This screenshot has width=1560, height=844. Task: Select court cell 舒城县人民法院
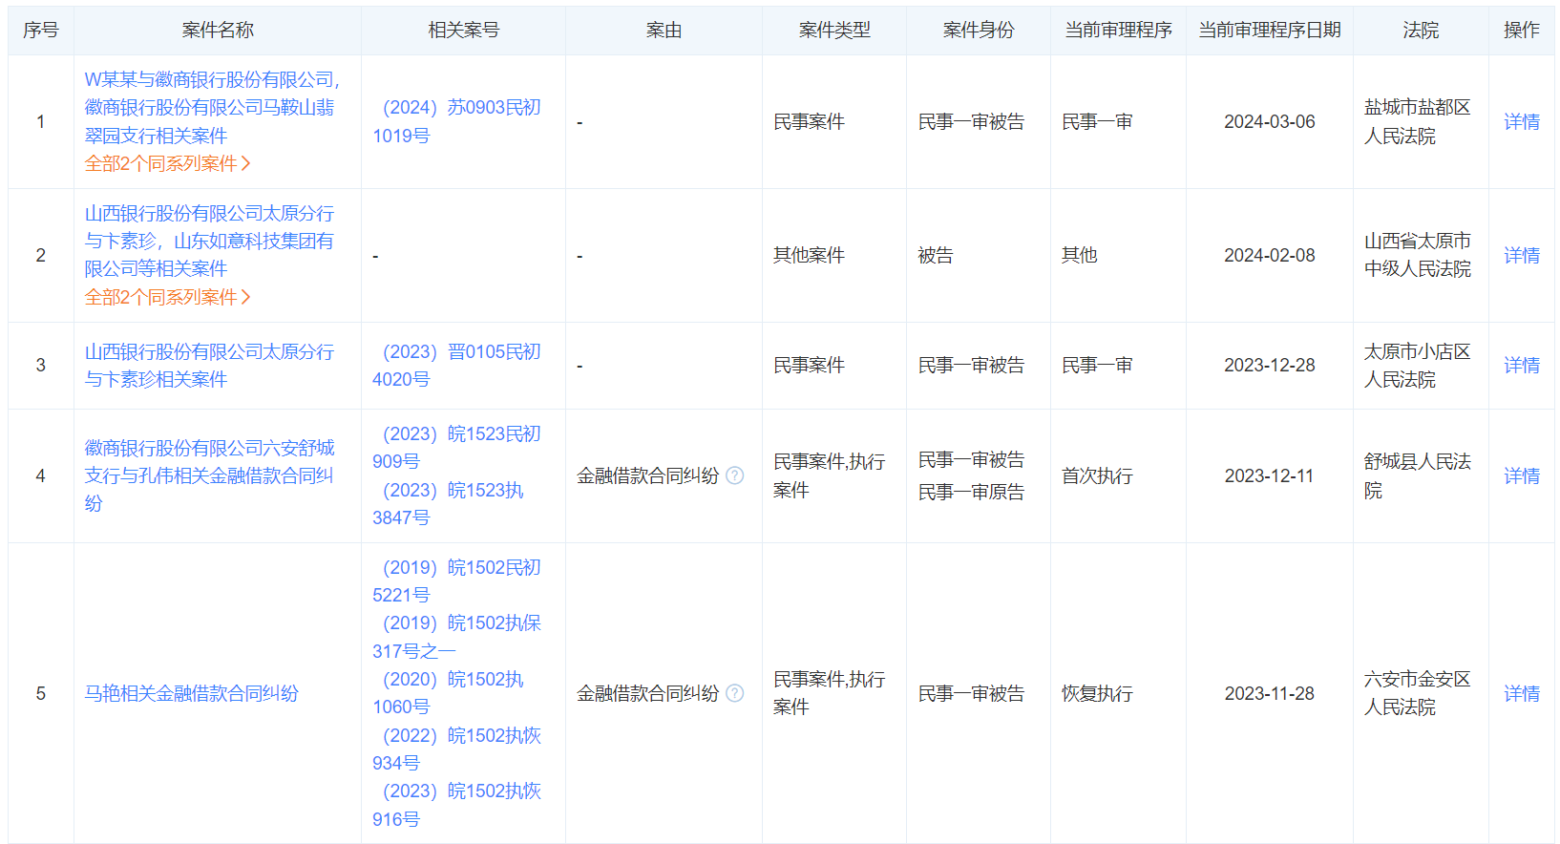(x=1421, y=475)
